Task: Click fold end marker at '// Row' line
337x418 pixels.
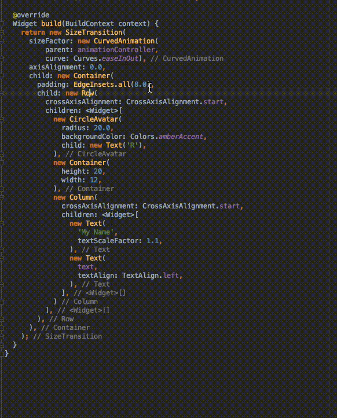Action: click(x=2, y=319)
